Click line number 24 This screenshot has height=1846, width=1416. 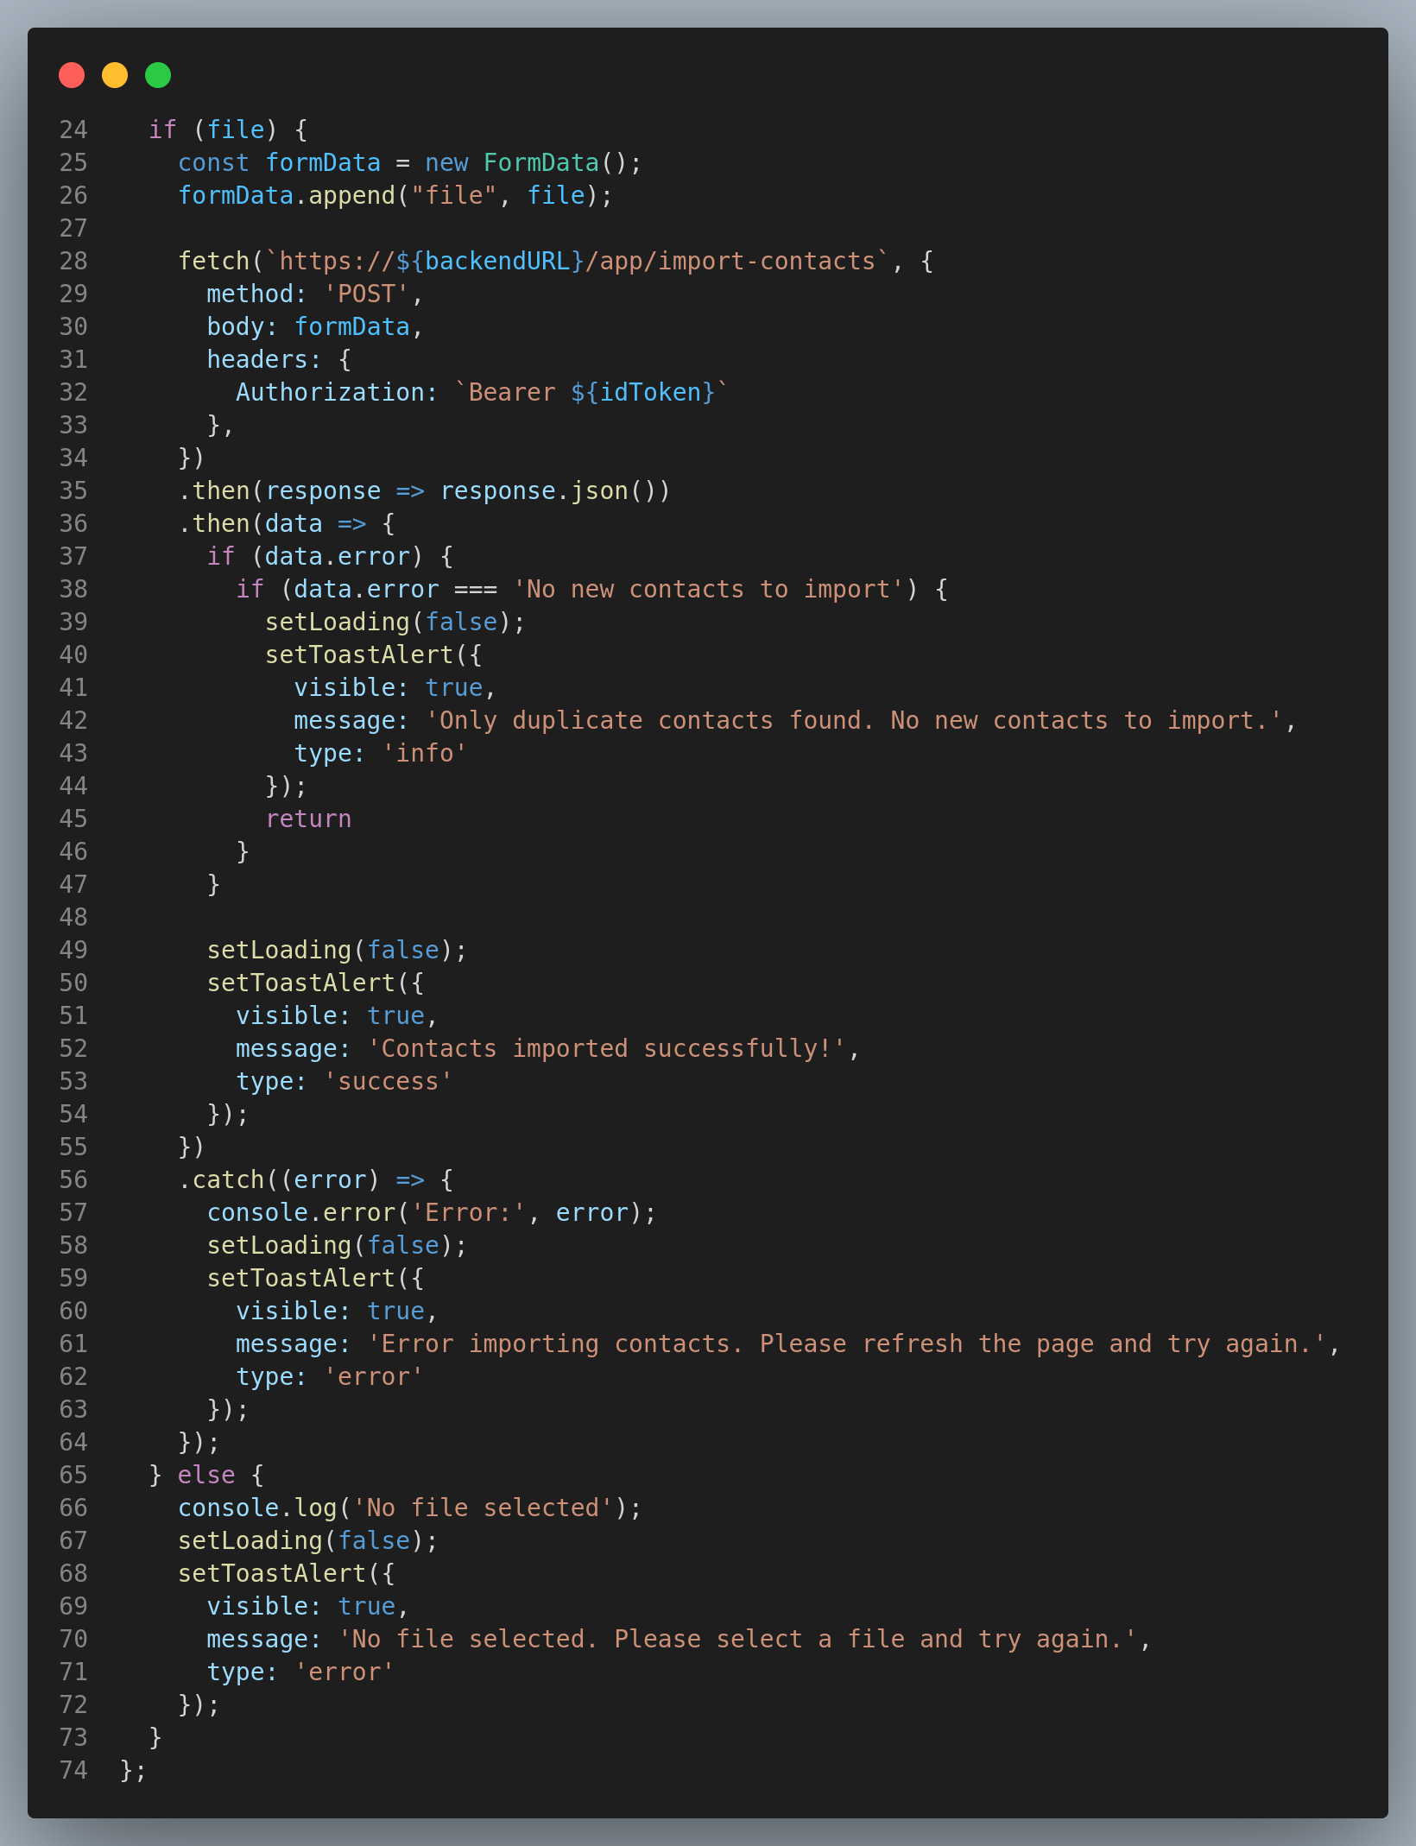tap(73, 130)
